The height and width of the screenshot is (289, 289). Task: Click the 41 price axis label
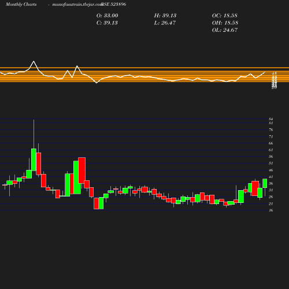point(271,177)
